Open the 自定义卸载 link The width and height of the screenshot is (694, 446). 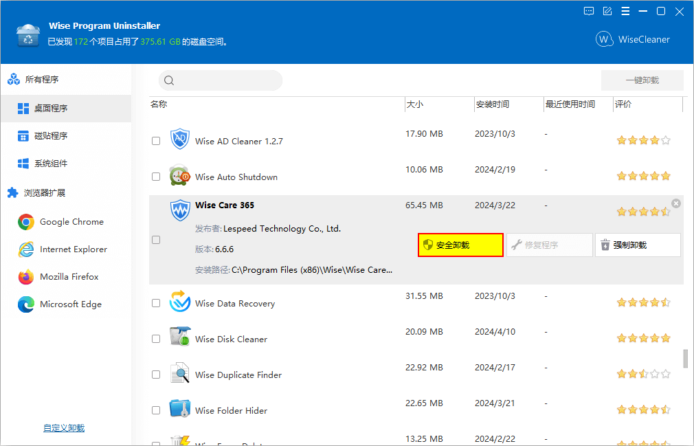64,428
